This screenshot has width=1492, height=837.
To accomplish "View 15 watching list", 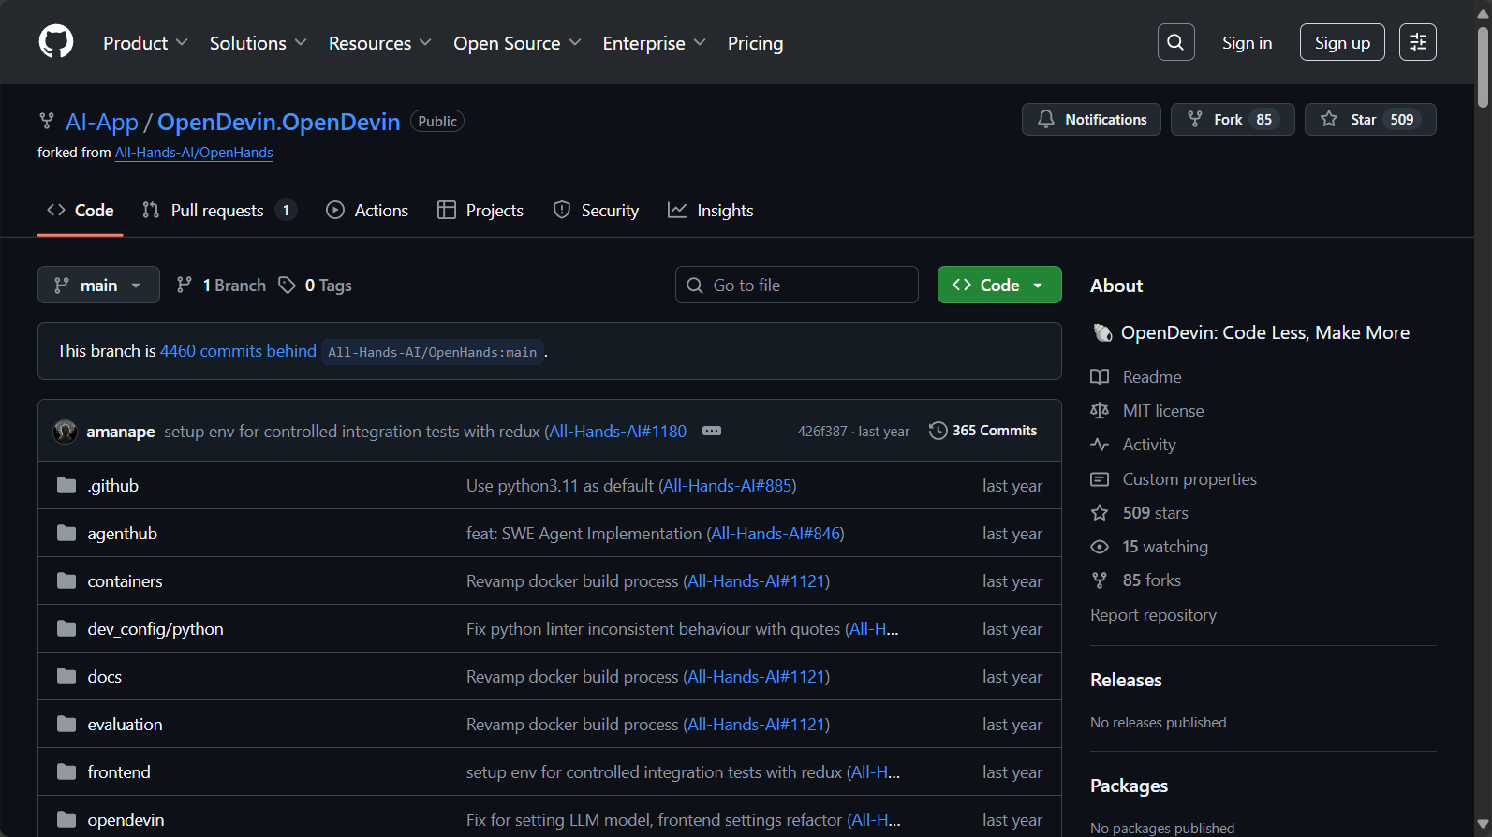I will coord(1149,547).
